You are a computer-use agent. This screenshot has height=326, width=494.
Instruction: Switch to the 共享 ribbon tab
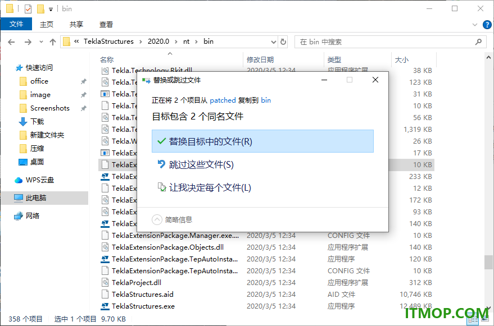click(76, 24)
